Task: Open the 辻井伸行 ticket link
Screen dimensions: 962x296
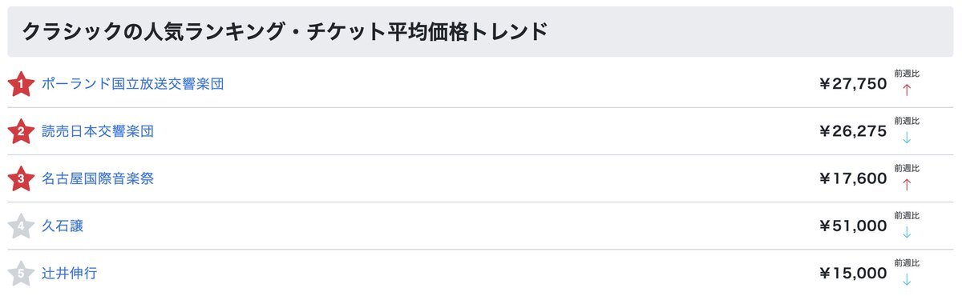Action: click(70, 273)
